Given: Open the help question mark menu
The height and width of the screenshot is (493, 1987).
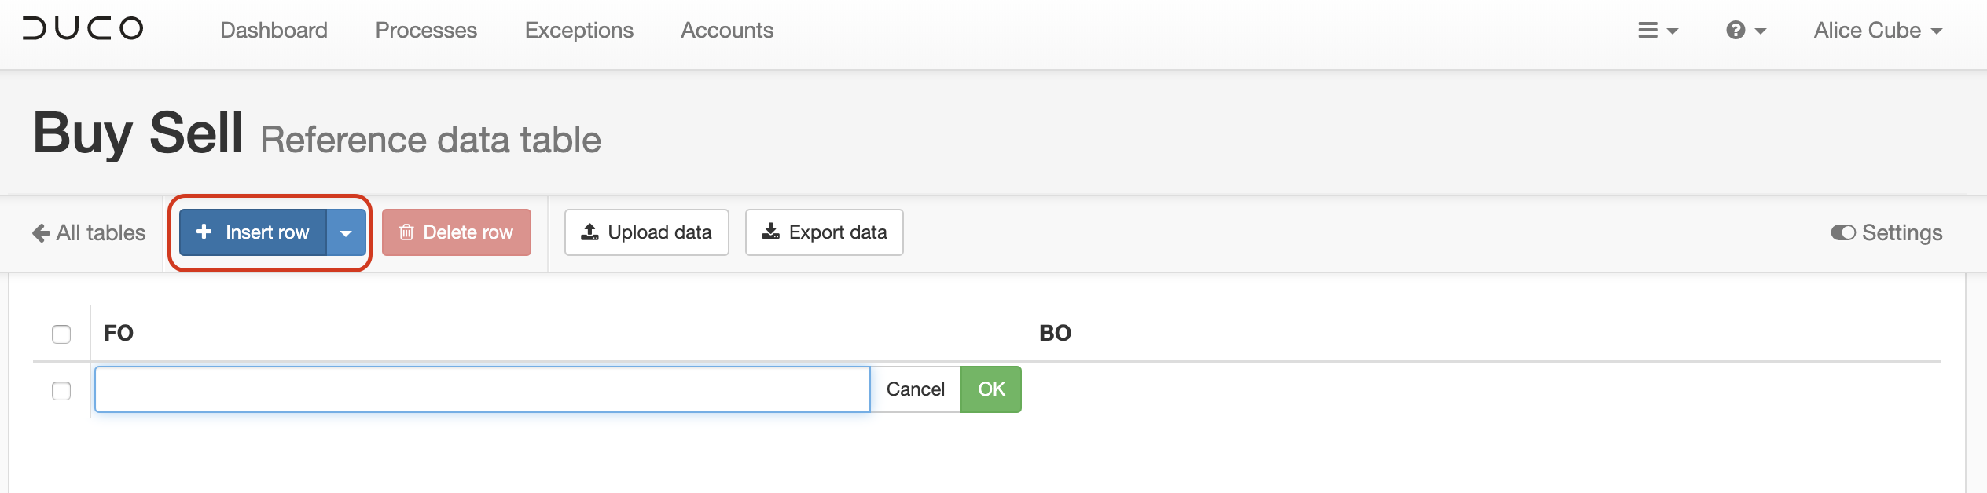Looking at the screenshot, I should [1735, 31].
